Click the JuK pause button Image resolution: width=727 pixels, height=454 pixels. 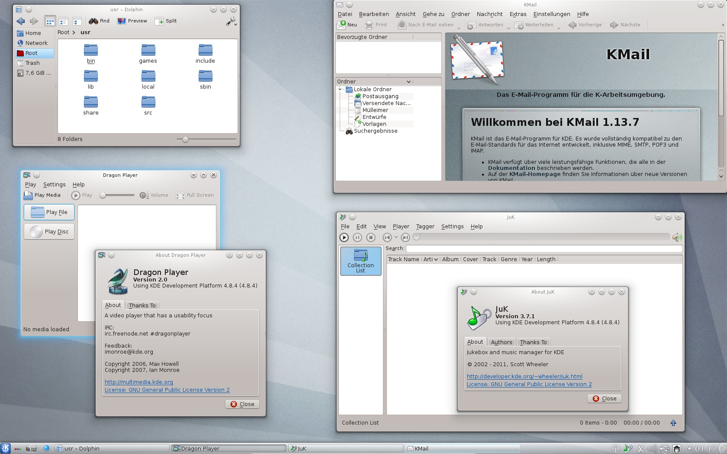[357, 237]
